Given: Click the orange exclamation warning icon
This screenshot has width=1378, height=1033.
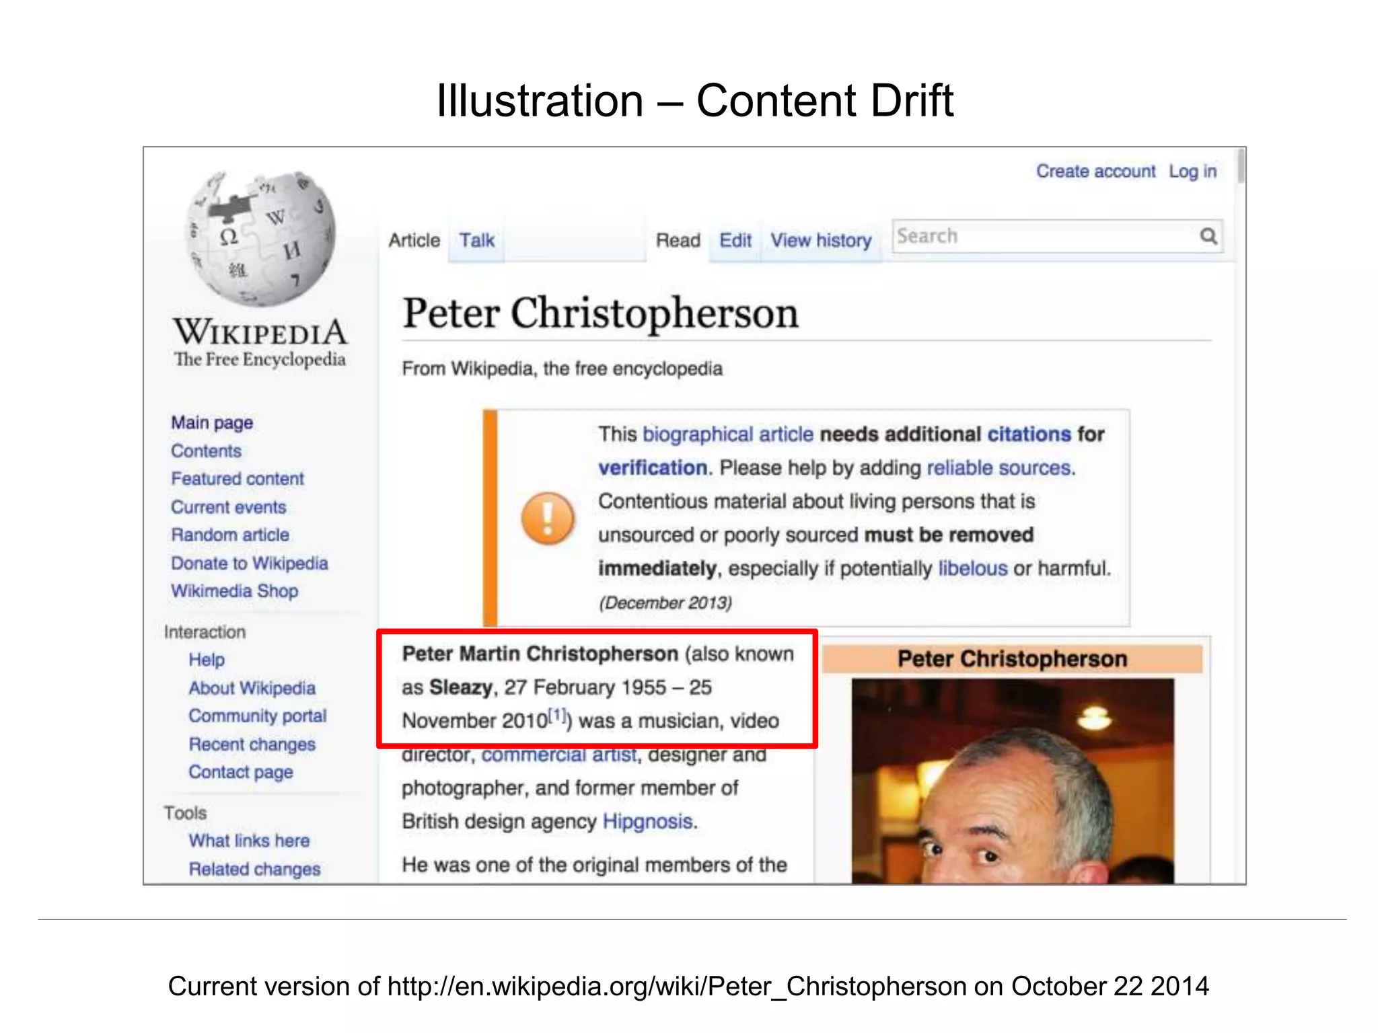Looking at the screenshot, I should click(548, 518).
